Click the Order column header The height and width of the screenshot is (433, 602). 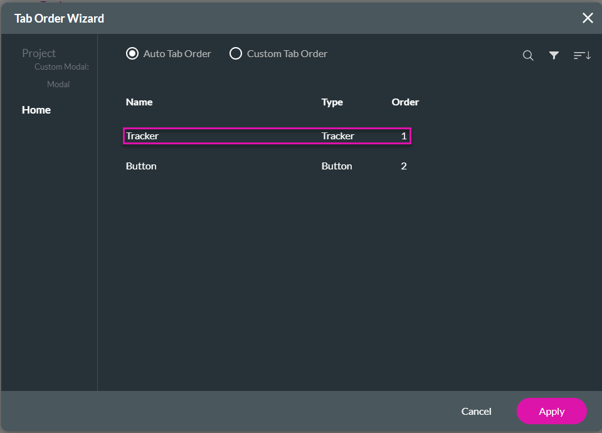pyautogui.click(x=405, y=102)
